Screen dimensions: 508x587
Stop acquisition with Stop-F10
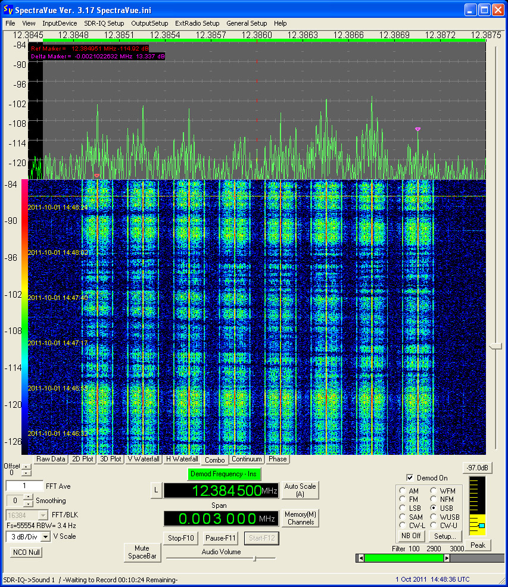(180, 538)
